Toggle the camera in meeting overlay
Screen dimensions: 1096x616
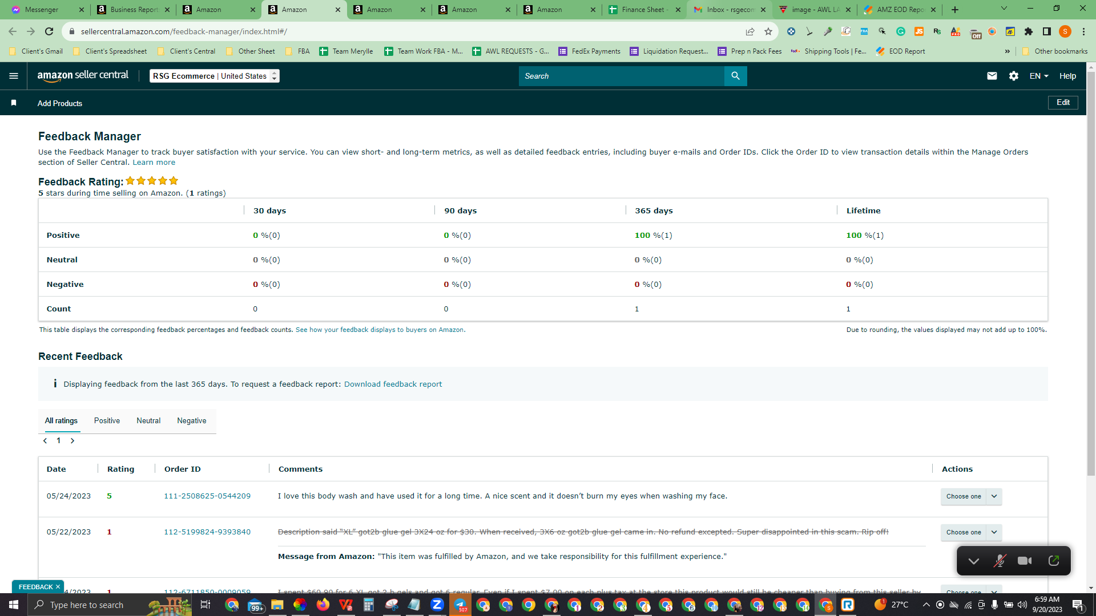click(1025, 561)
